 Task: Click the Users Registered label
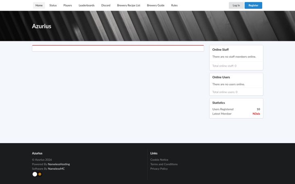[223, 109]
